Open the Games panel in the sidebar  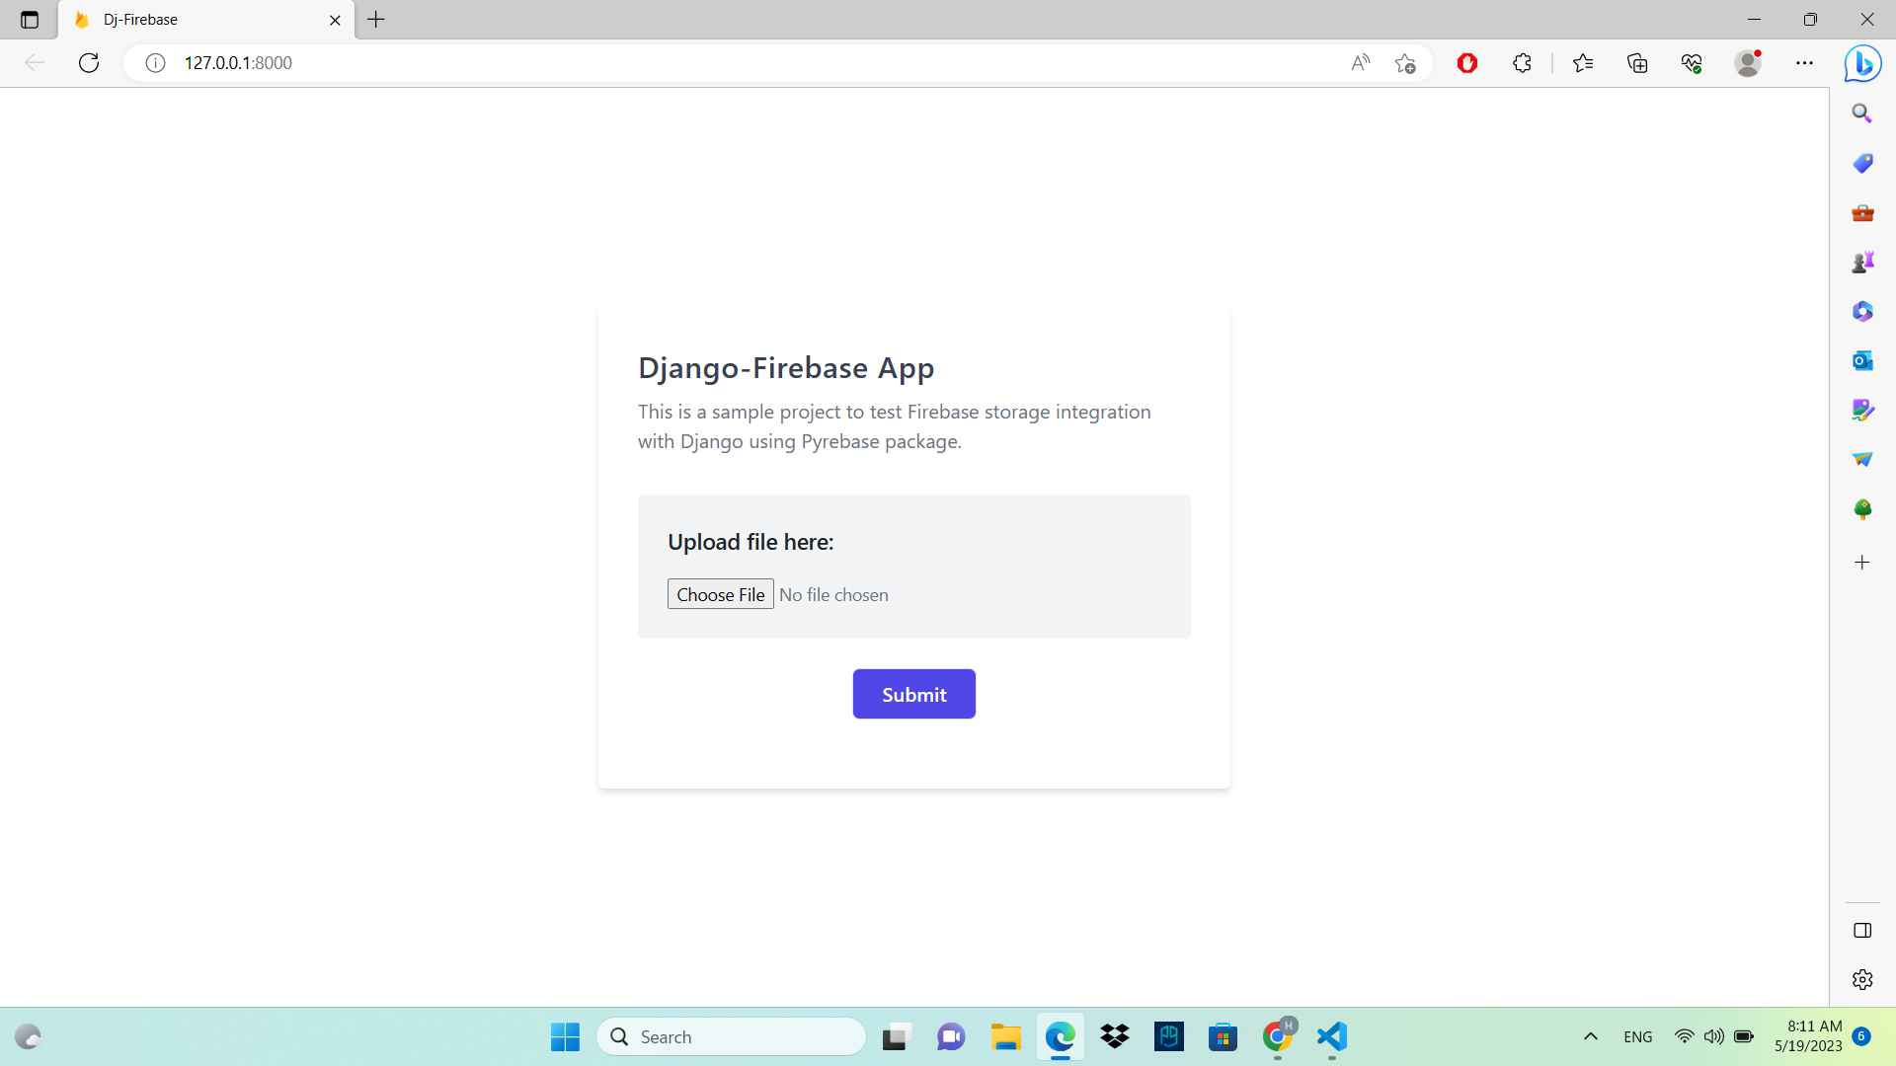point(1861,262)
